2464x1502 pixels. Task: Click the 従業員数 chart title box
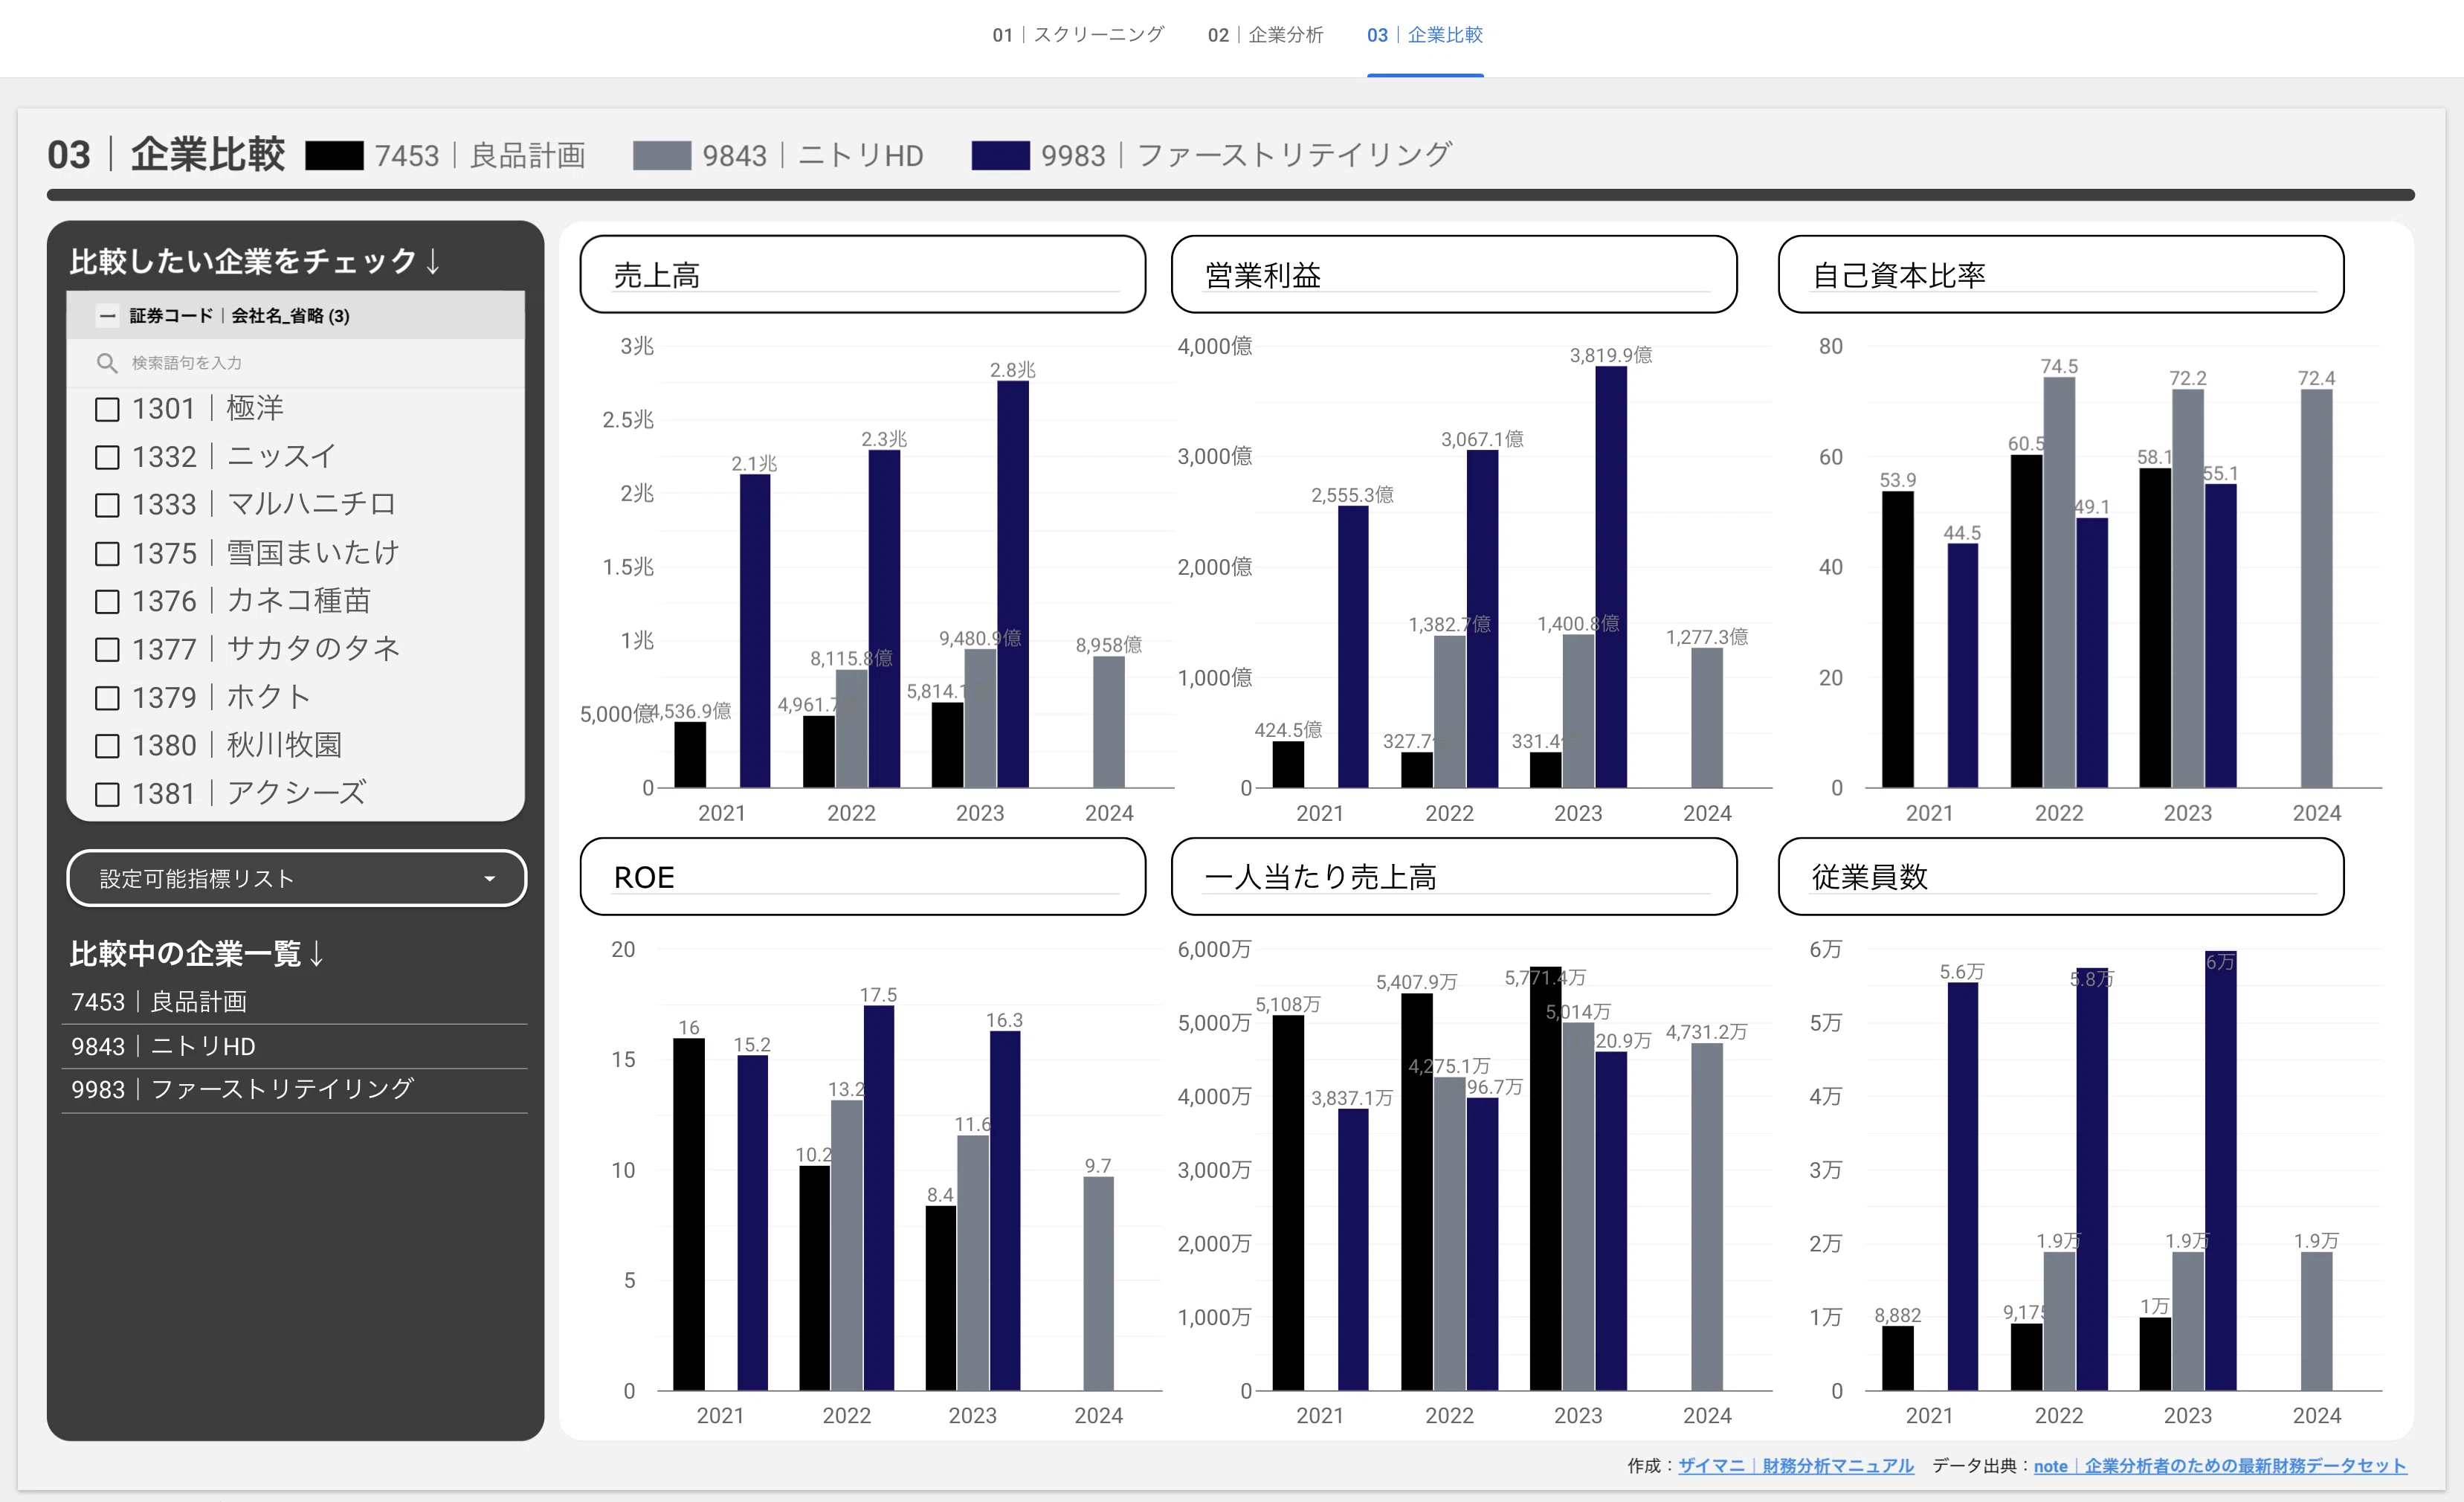[x=2061, y=876]
